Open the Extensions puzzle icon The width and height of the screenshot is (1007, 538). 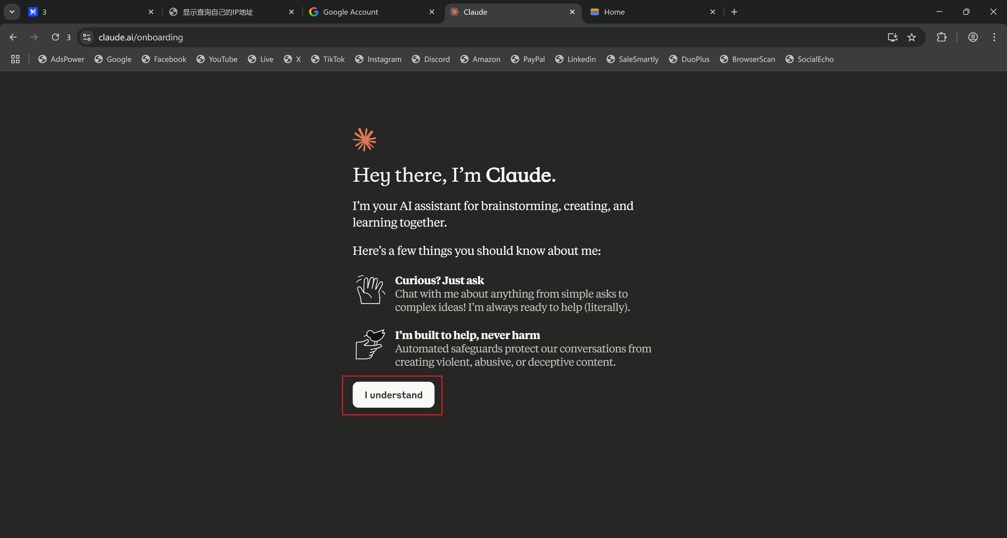coord(941,37)
